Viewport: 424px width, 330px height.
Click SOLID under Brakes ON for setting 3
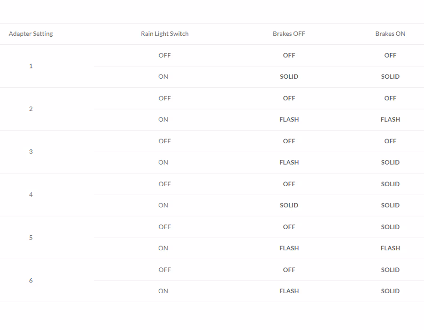click(390, 162)
